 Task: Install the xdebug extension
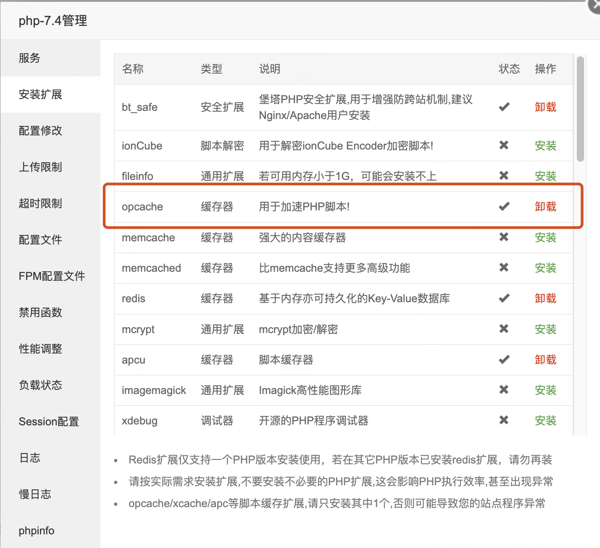click(545, 421)
